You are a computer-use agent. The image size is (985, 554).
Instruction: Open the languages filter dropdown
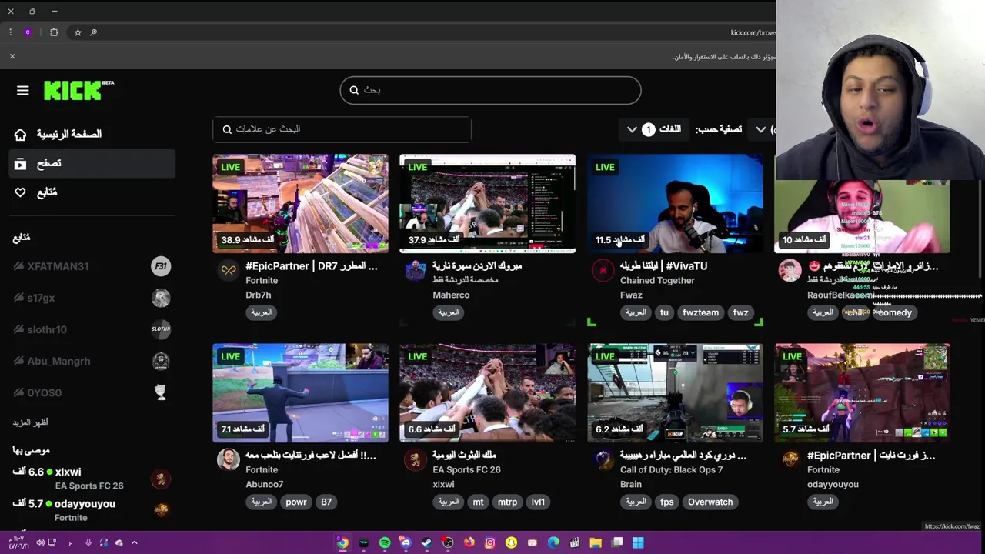click(655, 129)
